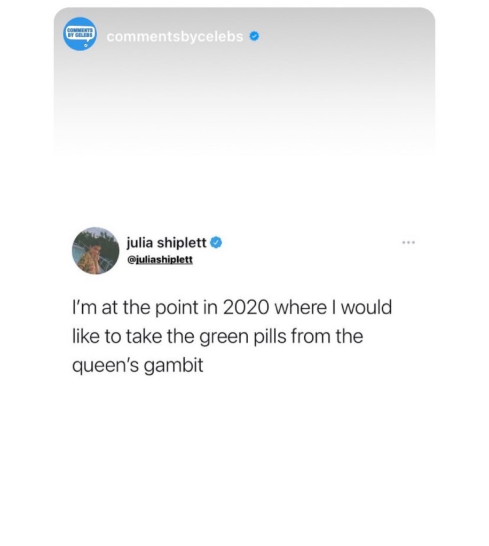Tap empty space between header and tweet
489x546 pixels.
[x=244, y=187]
